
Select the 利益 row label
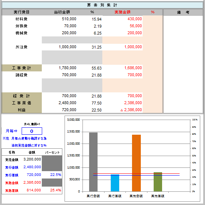pyautogui.click(x=22, y=110)
